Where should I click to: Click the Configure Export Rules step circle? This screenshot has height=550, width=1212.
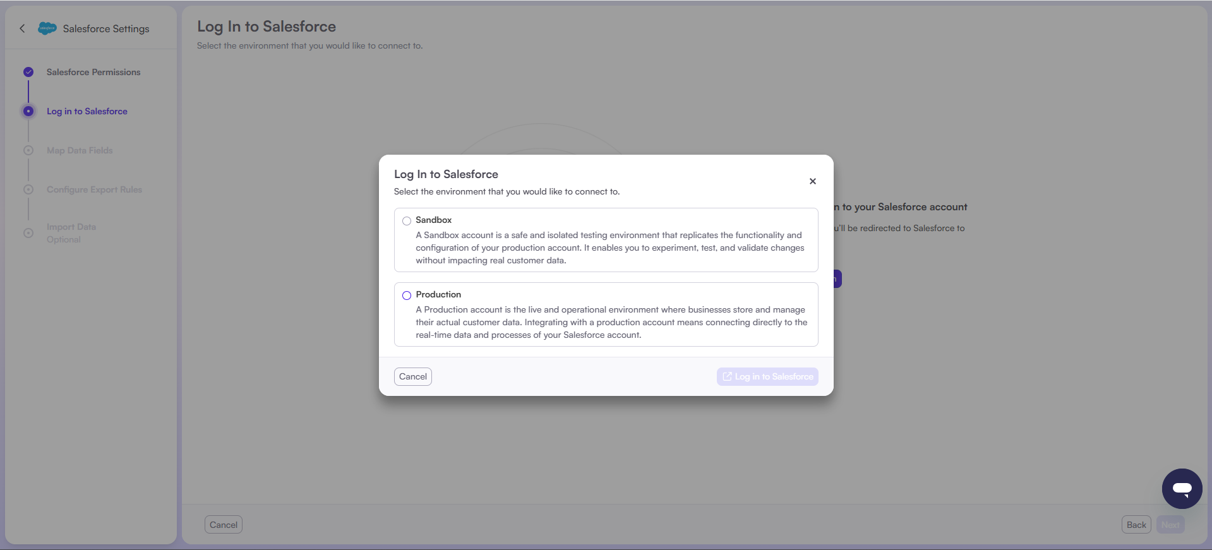[28, 189]
